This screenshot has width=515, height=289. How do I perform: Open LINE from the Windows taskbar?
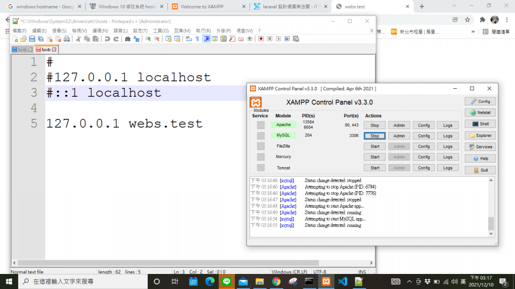(227, 281)
